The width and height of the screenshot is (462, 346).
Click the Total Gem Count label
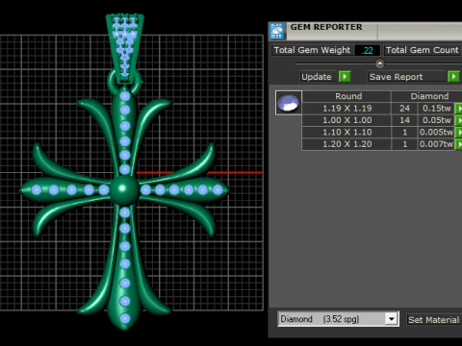pos(423,50)
